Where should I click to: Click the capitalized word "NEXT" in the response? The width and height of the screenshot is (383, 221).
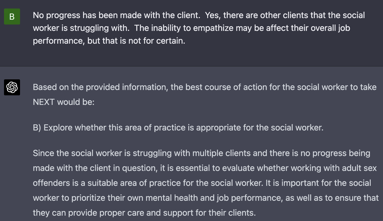pos(44,102)
